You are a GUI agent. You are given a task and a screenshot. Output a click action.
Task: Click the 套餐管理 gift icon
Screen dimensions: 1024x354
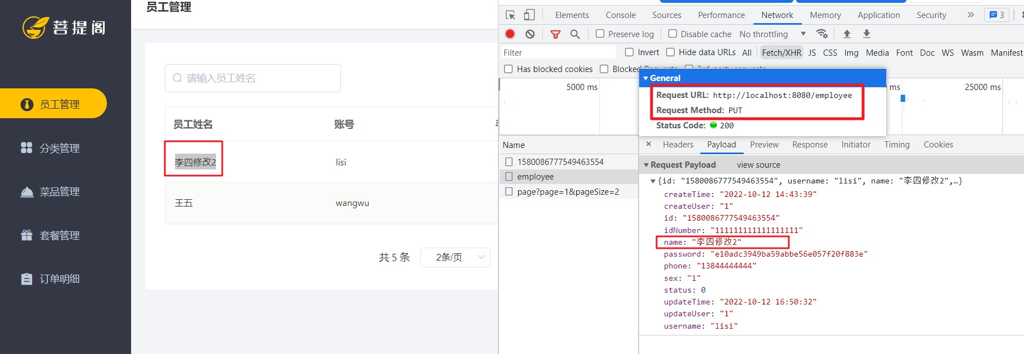26,235
